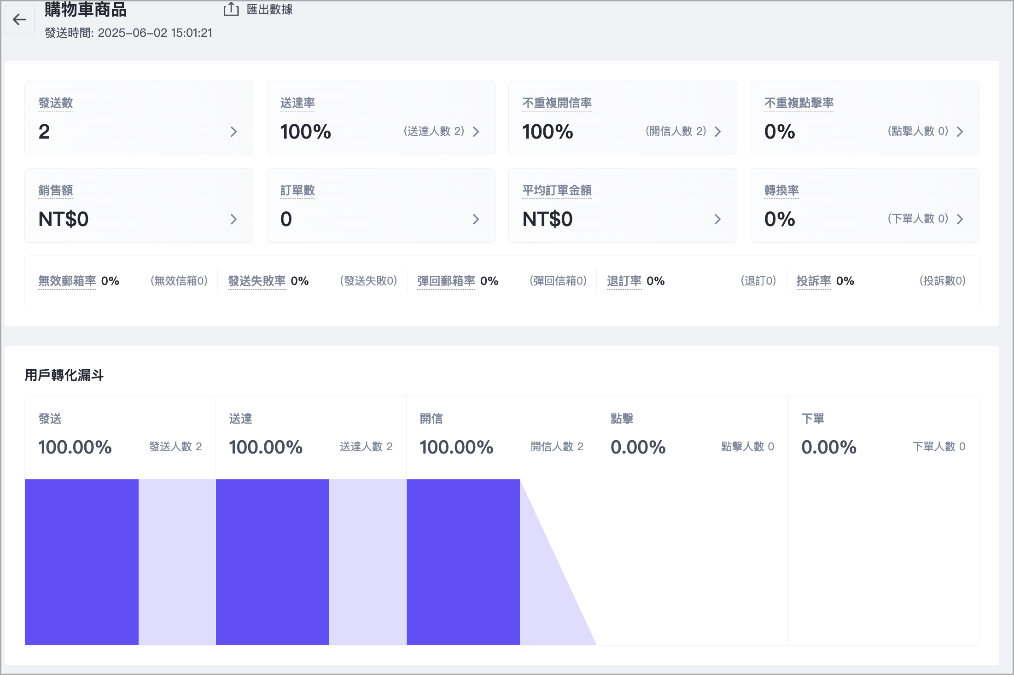
Task: Select the 彈回郵箱率 metric label
Action: click(446, 281)
